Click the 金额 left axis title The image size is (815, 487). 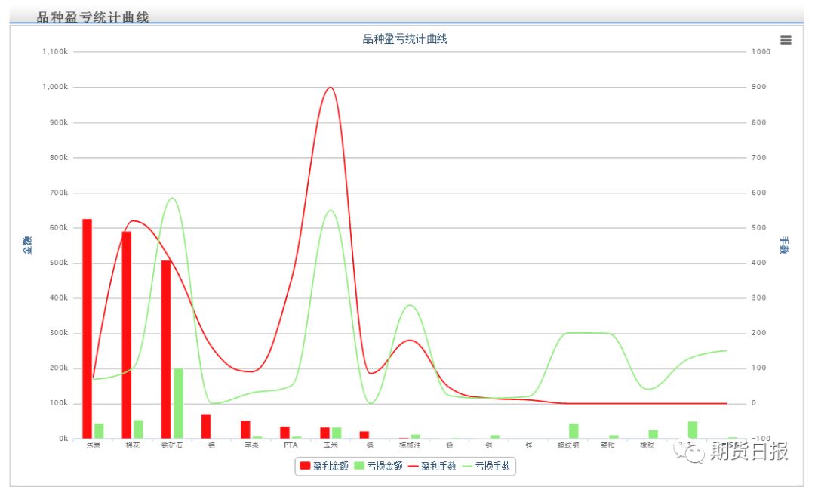[x=27, y=245]
